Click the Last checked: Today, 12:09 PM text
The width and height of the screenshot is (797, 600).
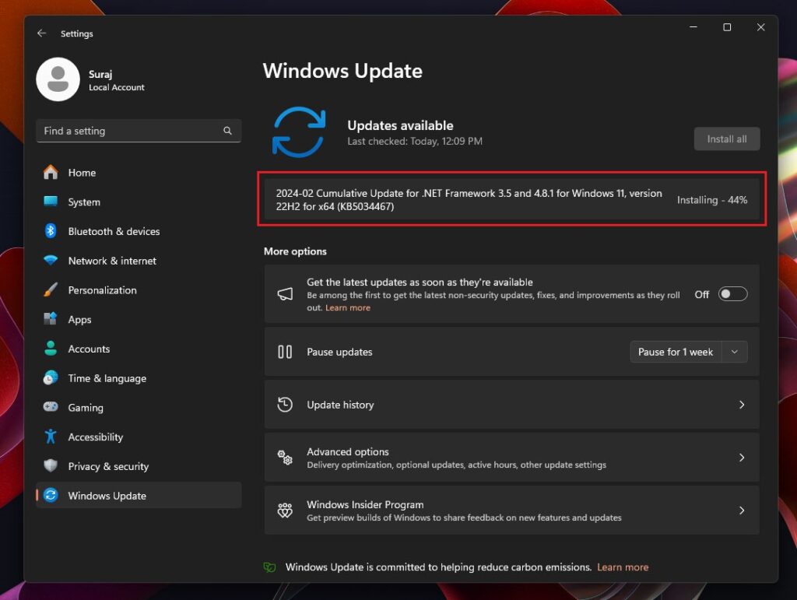tap(415, 141)
